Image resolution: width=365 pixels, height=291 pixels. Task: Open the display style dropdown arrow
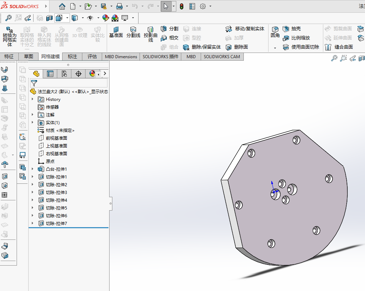pyautogui.click(x=83, y=18)
